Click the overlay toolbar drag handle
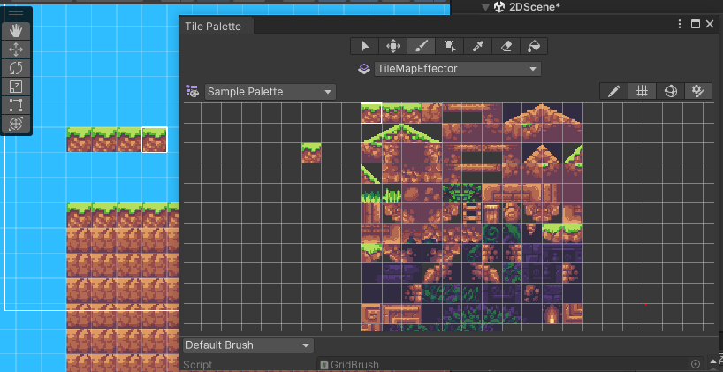The height and width of the screenshot is (372, 723). 16,13
